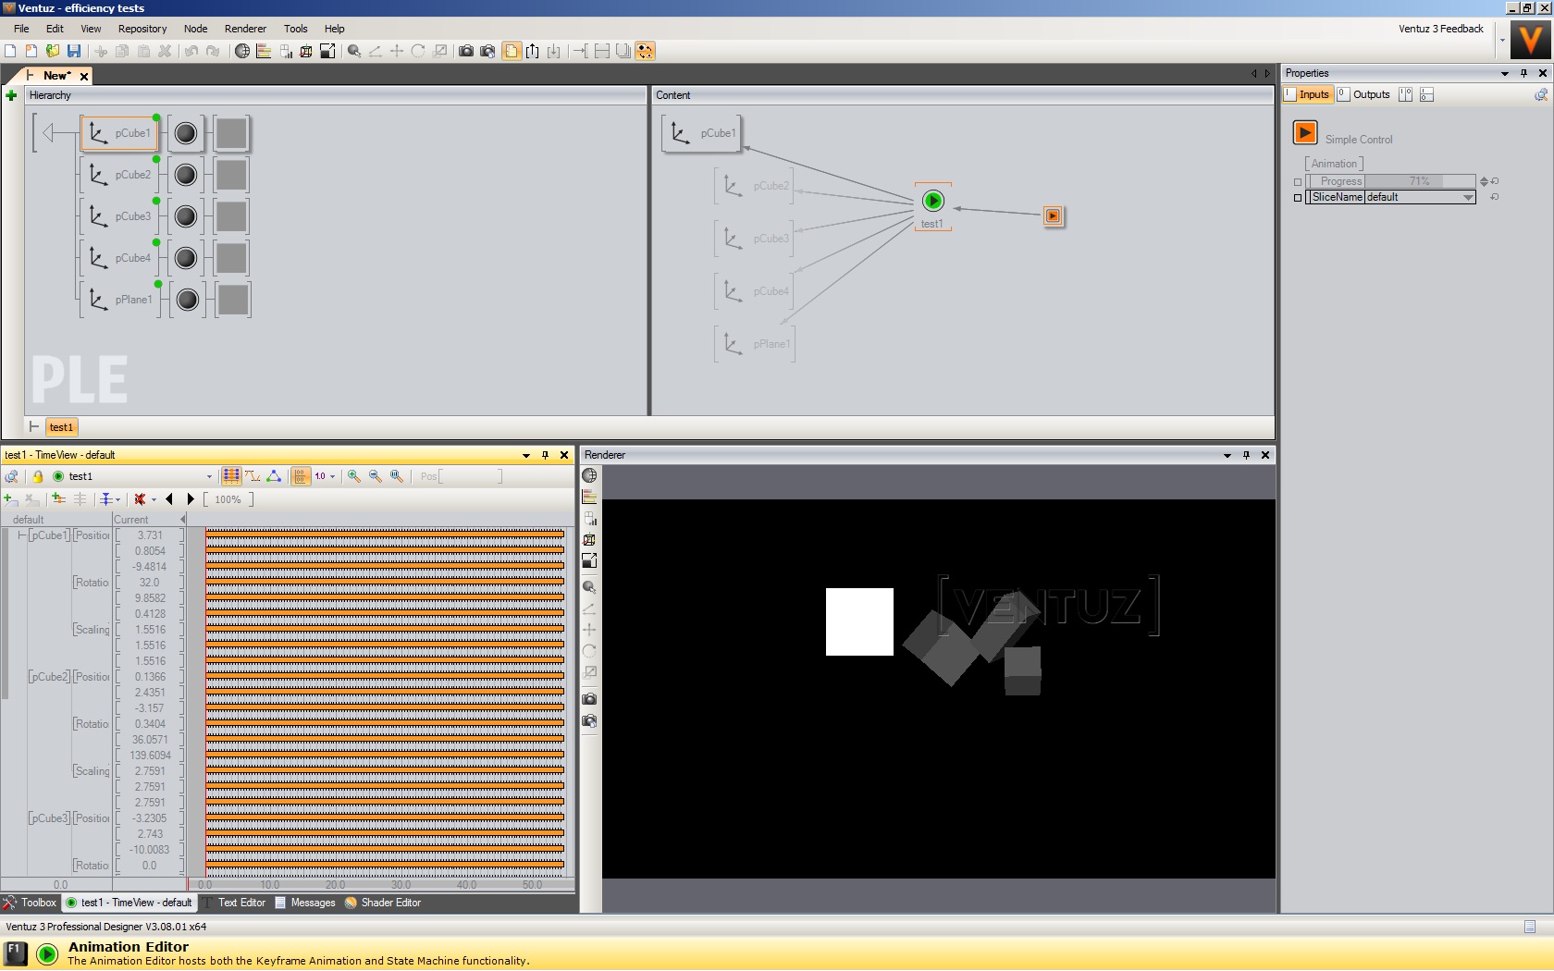The image size is (1554, 971).
Task: Open the SliceName default dropdown
Action: (1468, 198)
